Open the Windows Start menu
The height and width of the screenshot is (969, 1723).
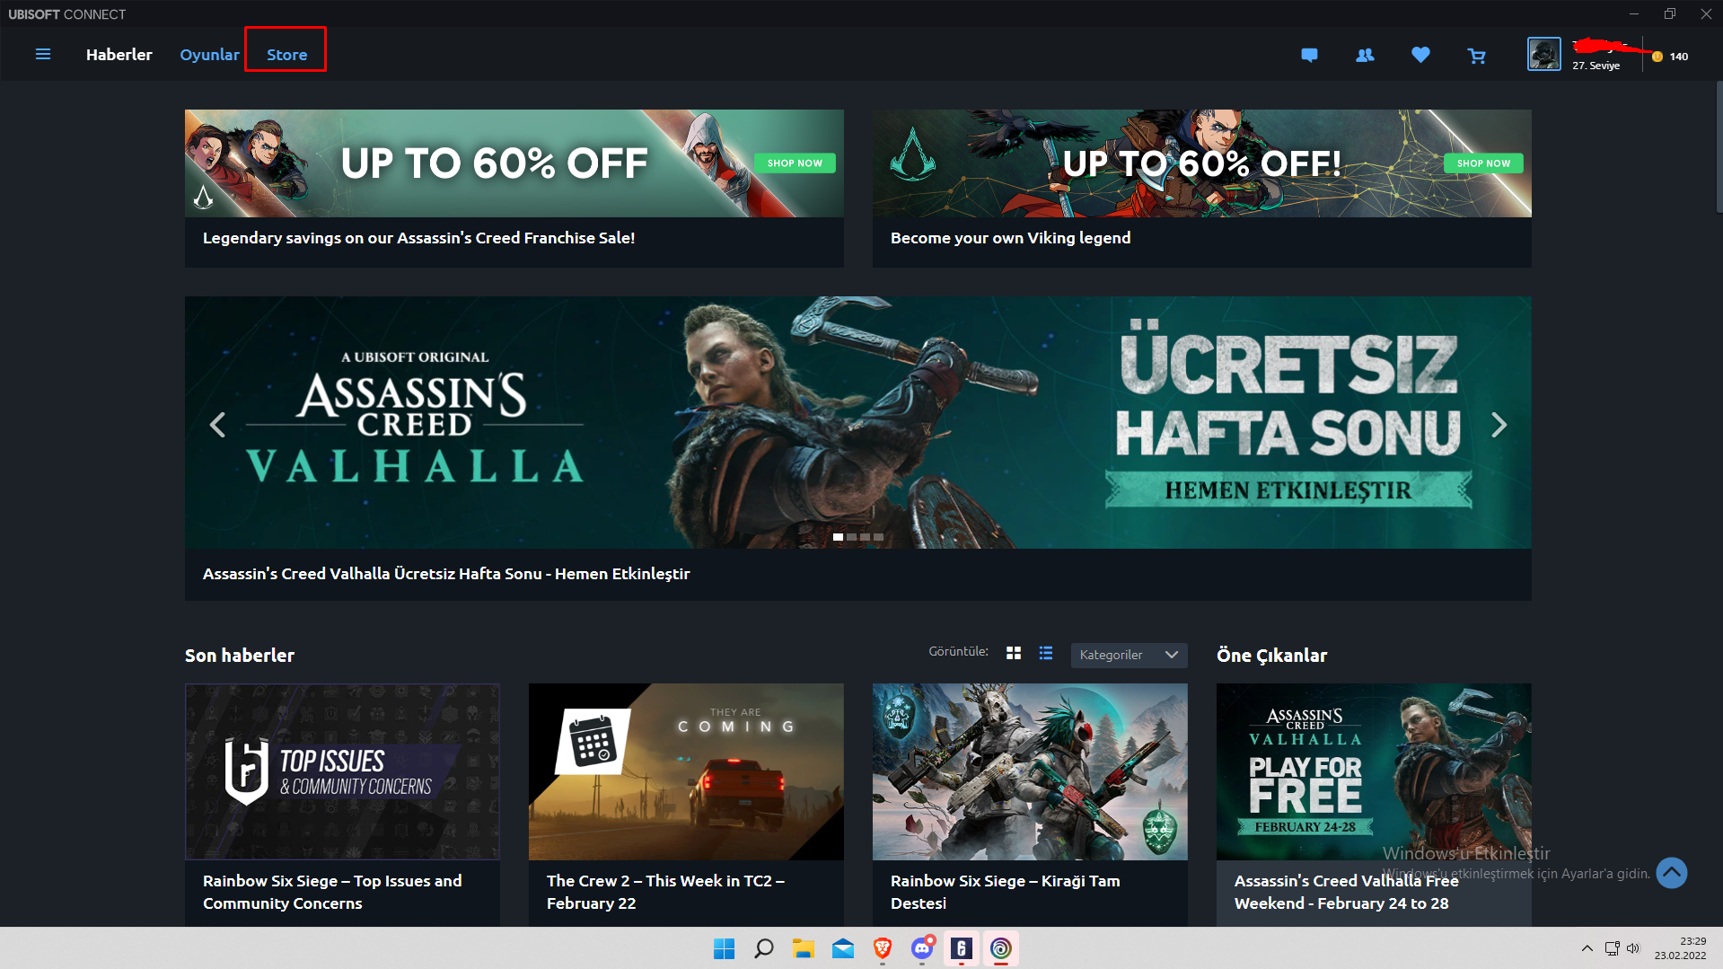click(724, 948)
